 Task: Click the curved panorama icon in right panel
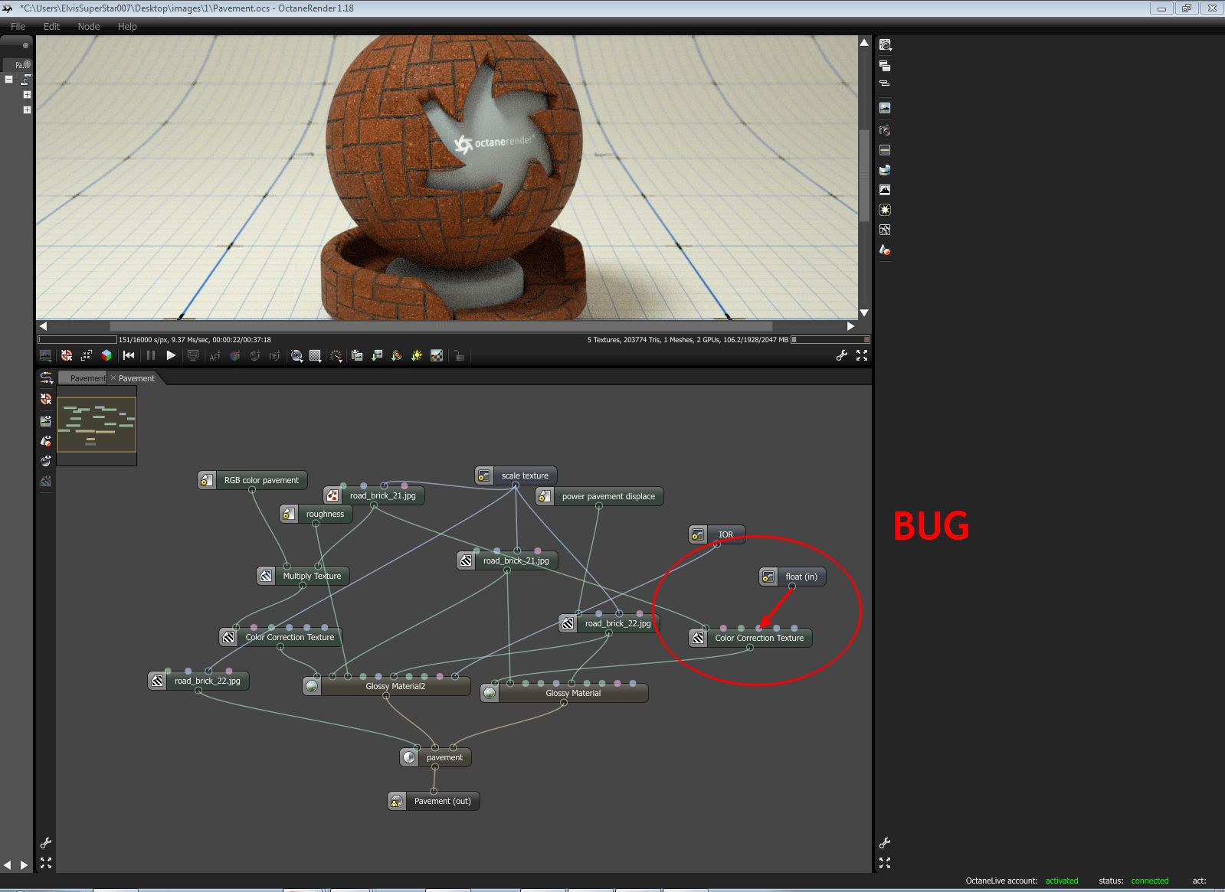pyautogui.click(x=885, y=170)
